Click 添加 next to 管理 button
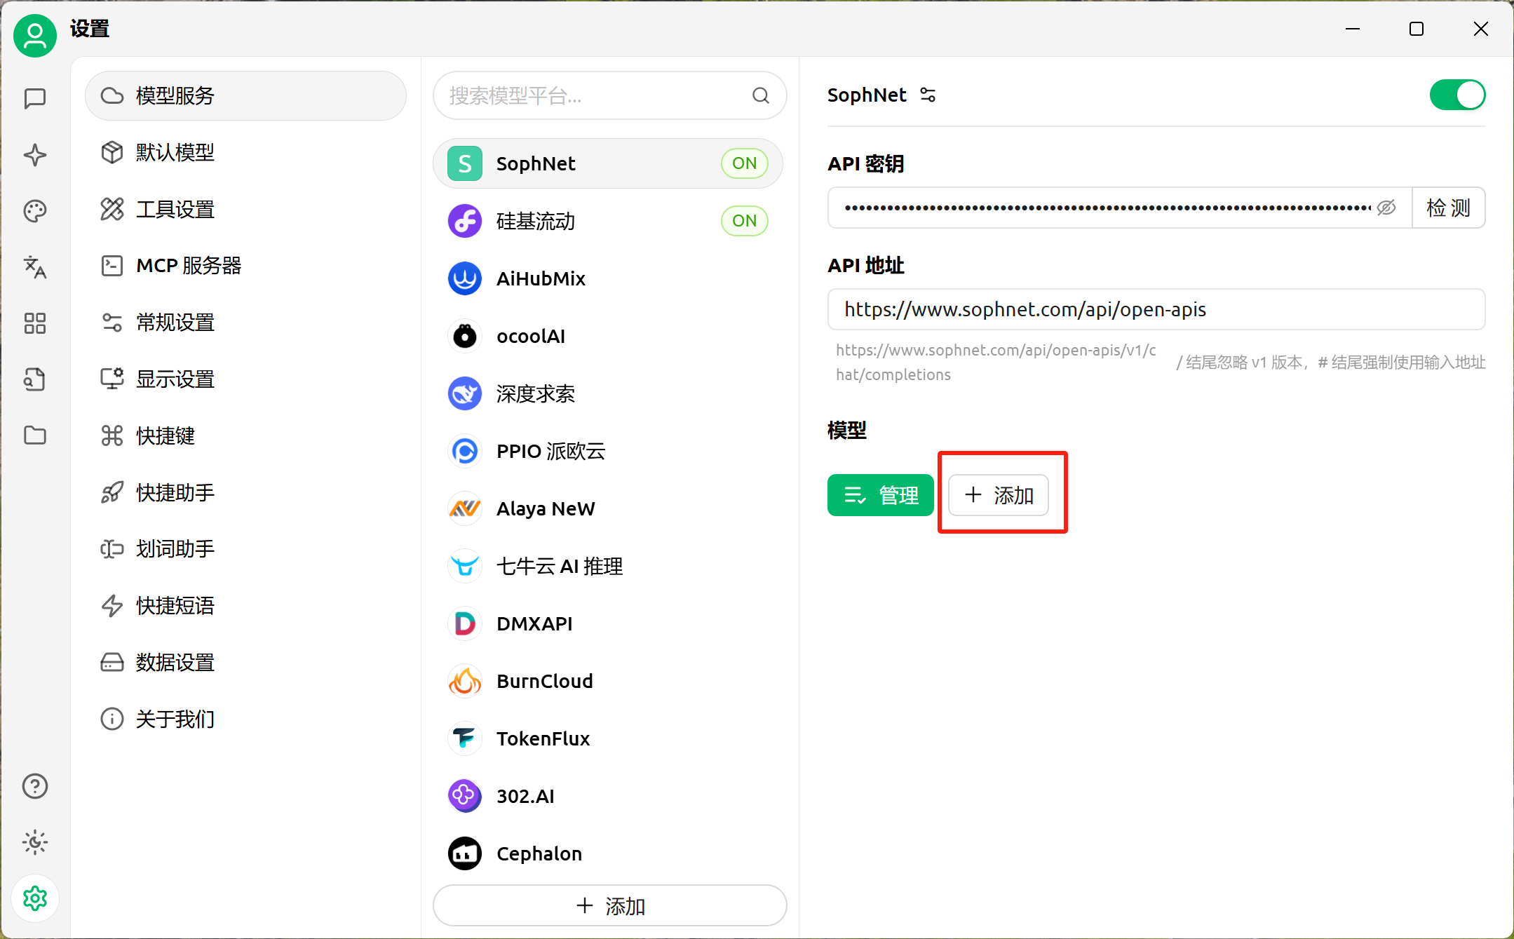This screenshot has width=1514, height=939. coord(999,495)
